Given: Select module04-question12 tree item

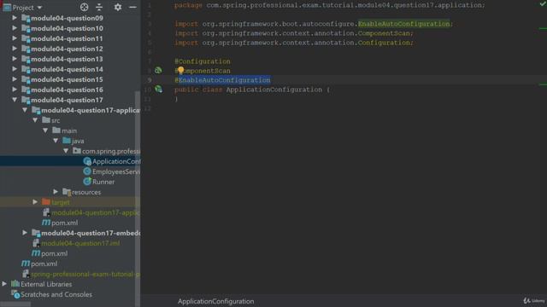Looking at the screenshot, I should [x=67, y=49].
